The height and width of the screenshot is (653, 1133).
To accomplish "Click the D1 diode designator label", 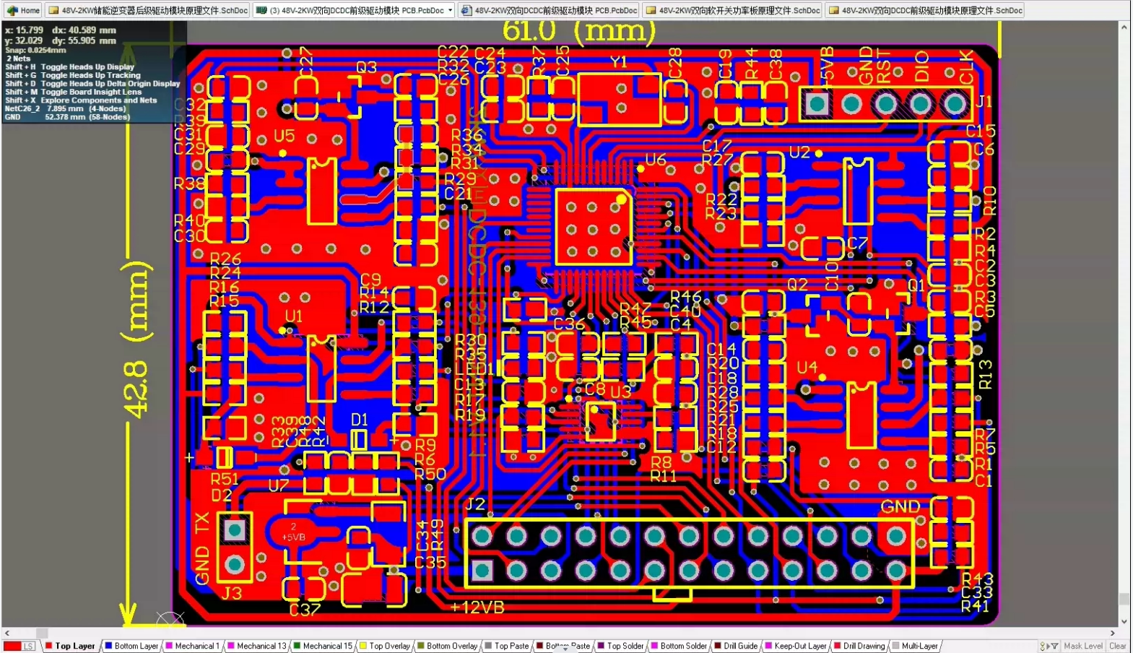I will [360, 420].
